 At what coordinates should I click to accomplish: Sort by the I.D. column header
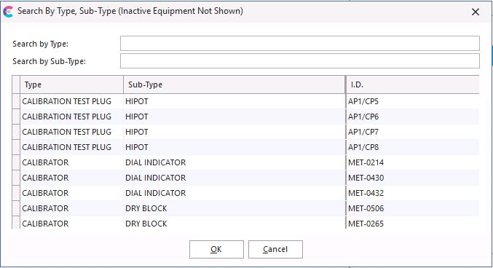[x=412, y=84]
